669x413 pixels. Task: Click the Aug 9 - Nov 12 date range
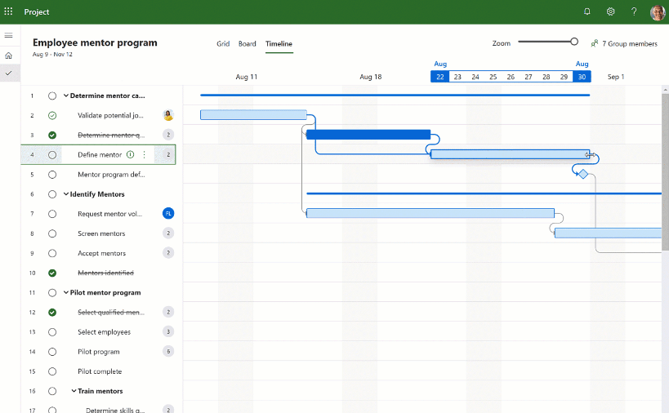click(x=52, y=54)
